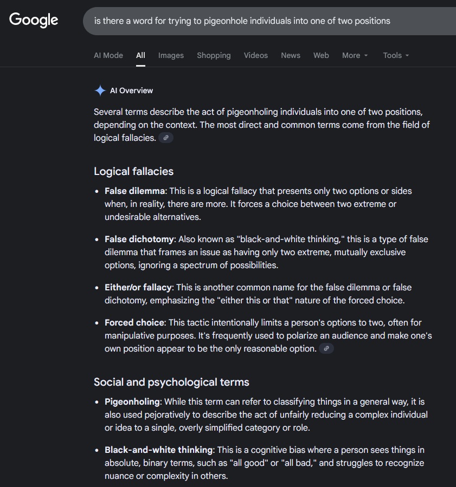Click the bold 'False dilemma' term

coord(134,191)
